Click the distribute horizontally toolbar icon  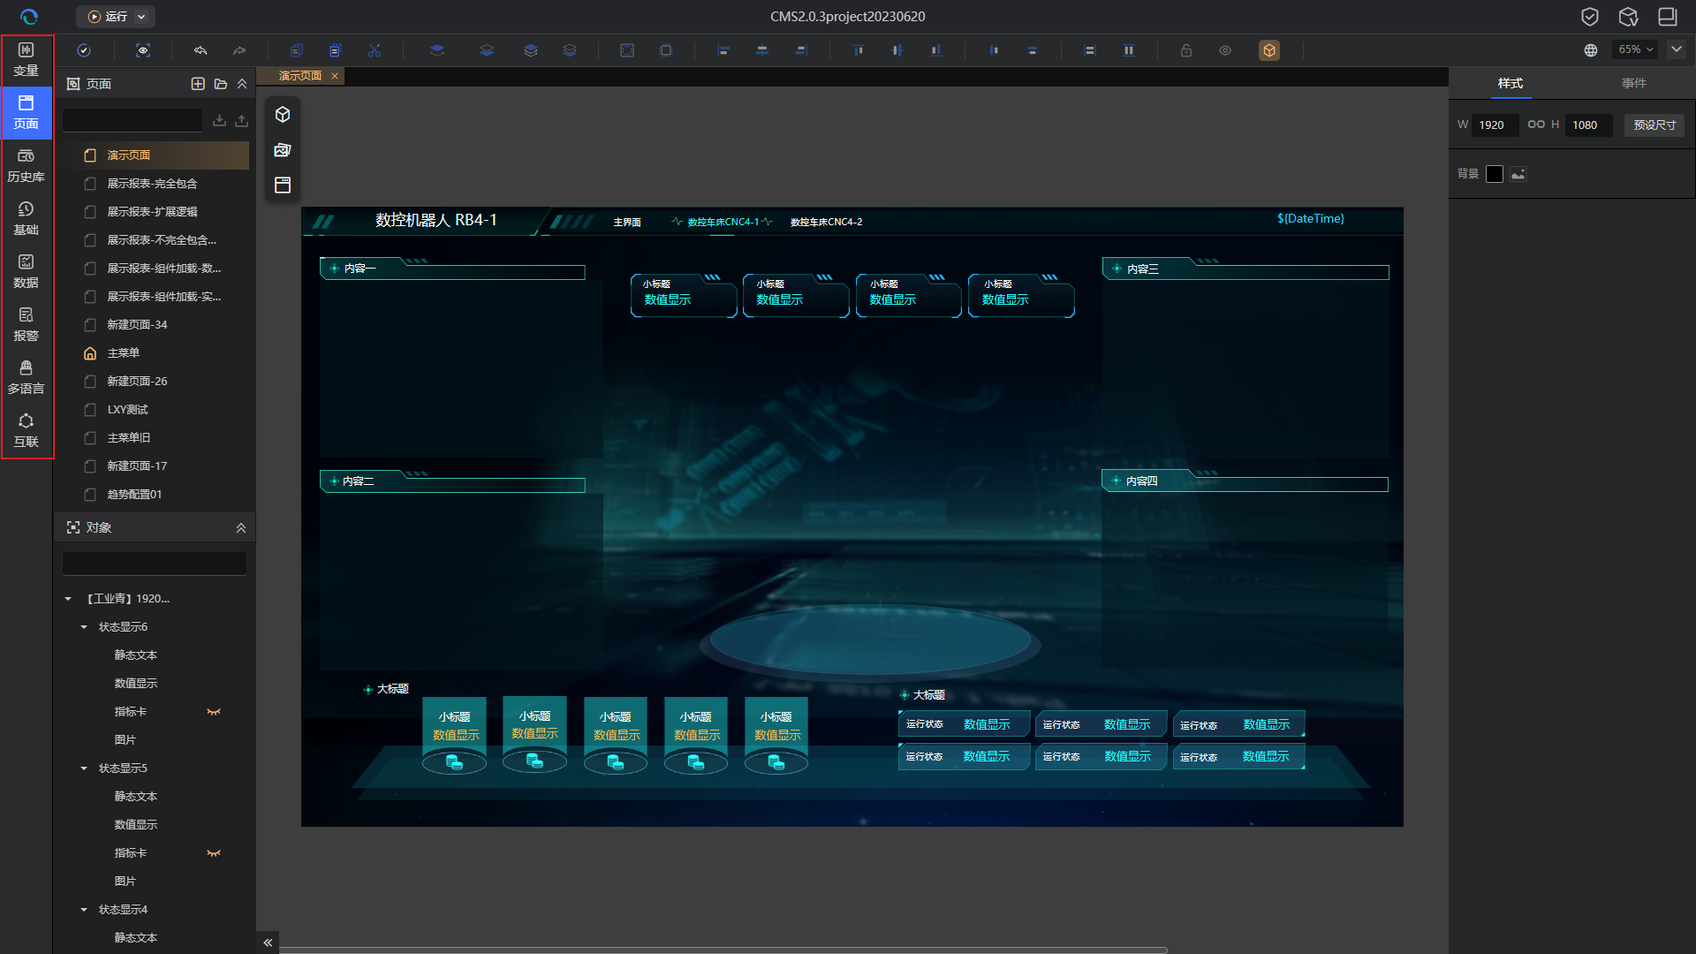coord(995,50)
